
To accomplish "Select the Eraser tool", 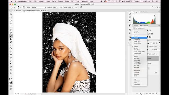I will click(11, 45).
